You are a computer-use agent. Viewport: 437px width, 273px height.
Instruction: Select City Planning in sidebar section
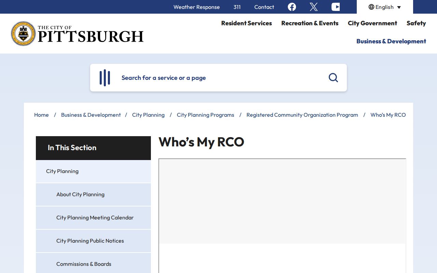[x=93, y=171]
